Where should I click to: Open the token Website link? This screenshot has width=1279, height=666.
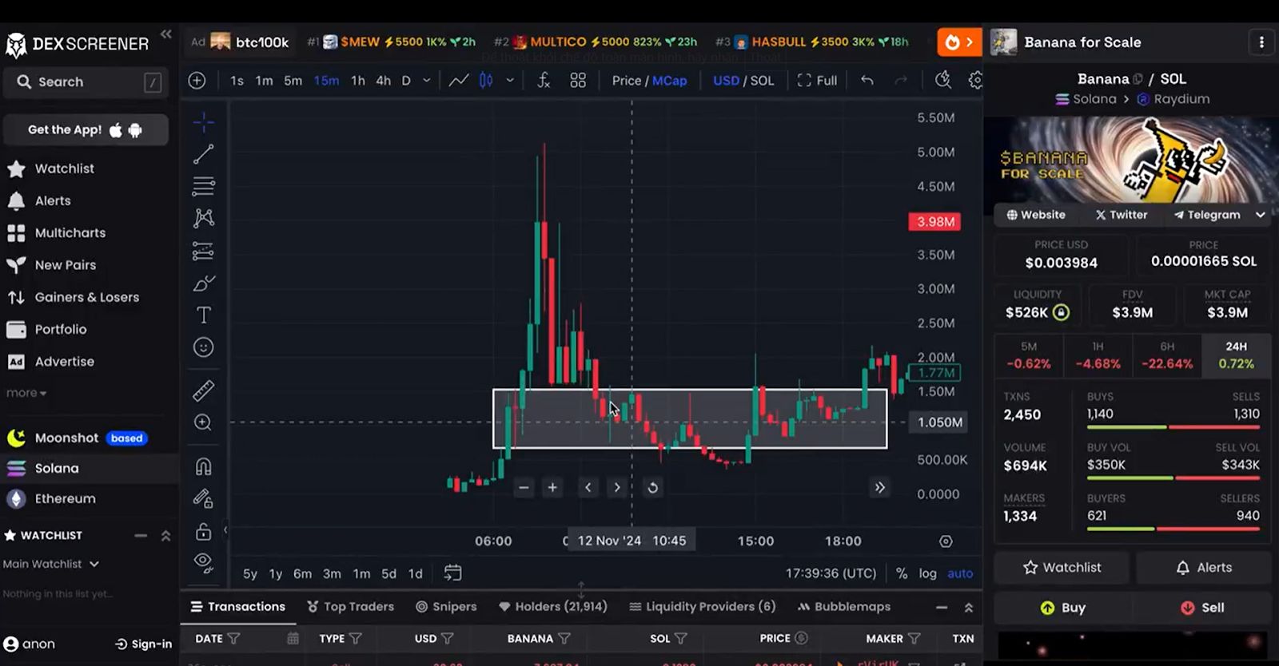coord(1036,215)
